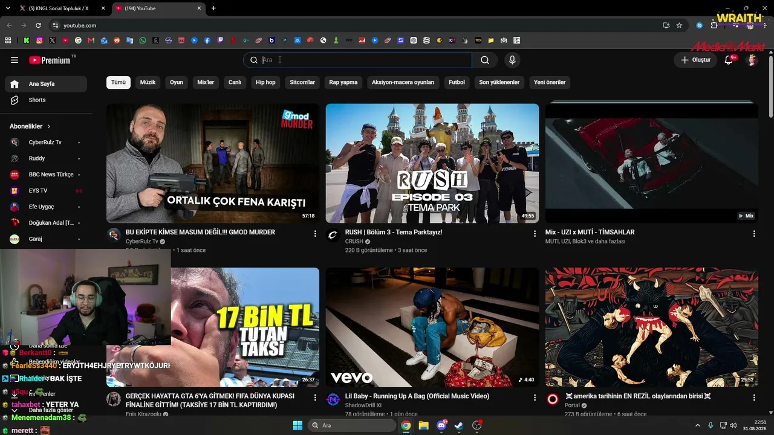Start voice search with the microphone
The height and width of the screenshot is (435, 774).
(512, 60)
